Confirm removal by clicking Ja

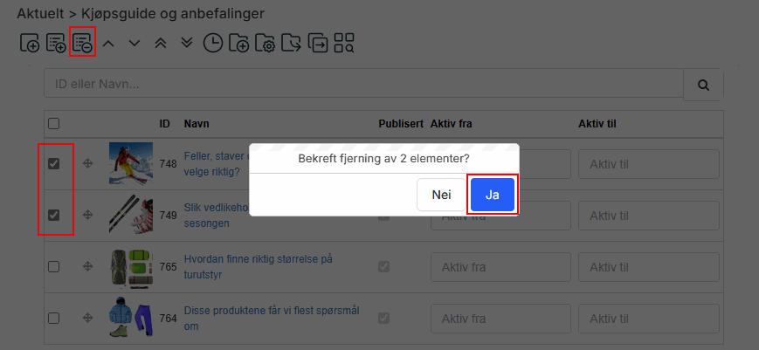tap(492, 195)
